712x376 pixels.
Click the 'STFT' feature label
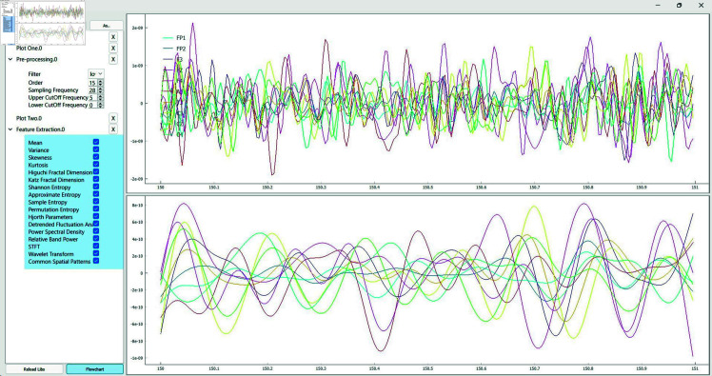[x=34, y=247]
